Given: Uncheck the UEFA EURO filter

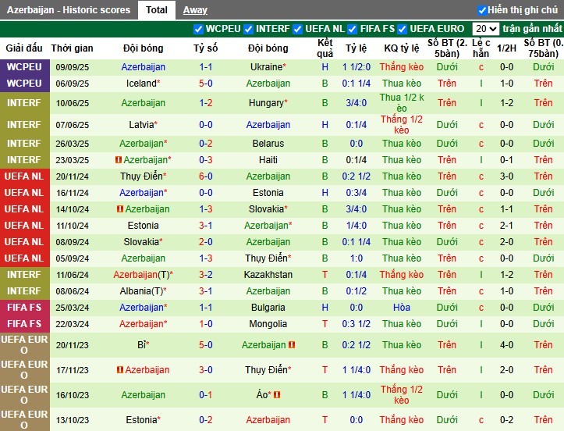Looking at the screenshot, I should coord(403,29).
